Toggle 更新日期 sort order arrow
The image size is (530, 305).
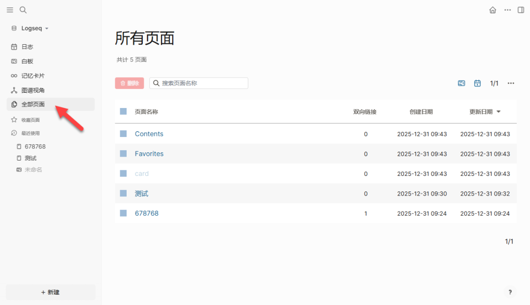coord(499,111)
